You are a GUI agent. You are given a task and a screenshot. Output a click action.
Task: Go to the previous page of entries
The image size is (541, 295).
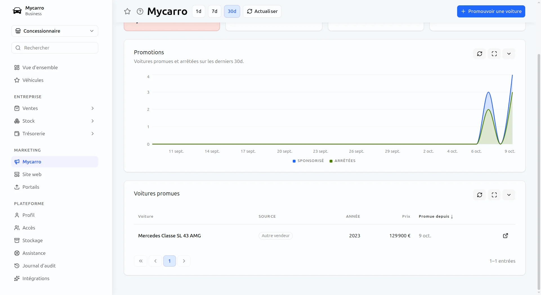point(155,261)
